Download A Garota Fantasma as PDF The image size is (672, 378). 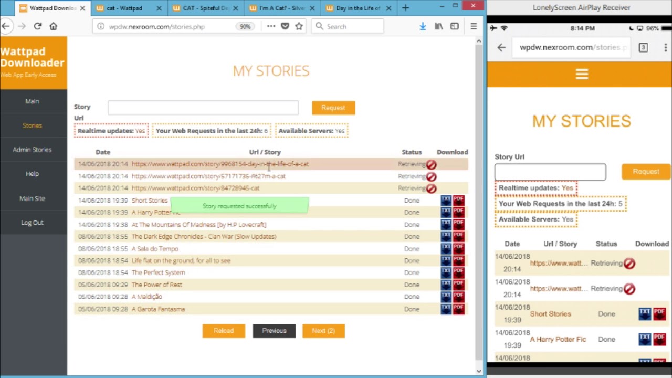coord(458,309)
